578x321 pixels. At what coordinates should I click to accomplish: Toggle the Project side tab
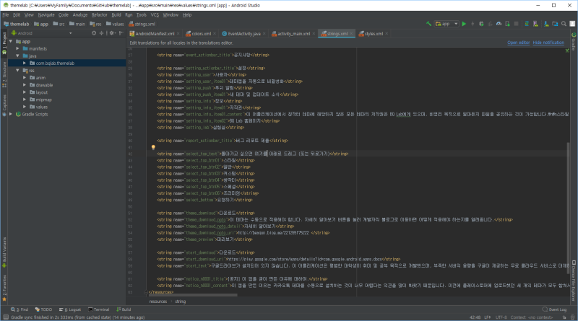(x=4, y=43)
